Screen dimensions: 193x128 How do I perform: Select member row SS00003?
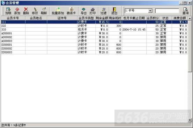[x=94, y=52]
